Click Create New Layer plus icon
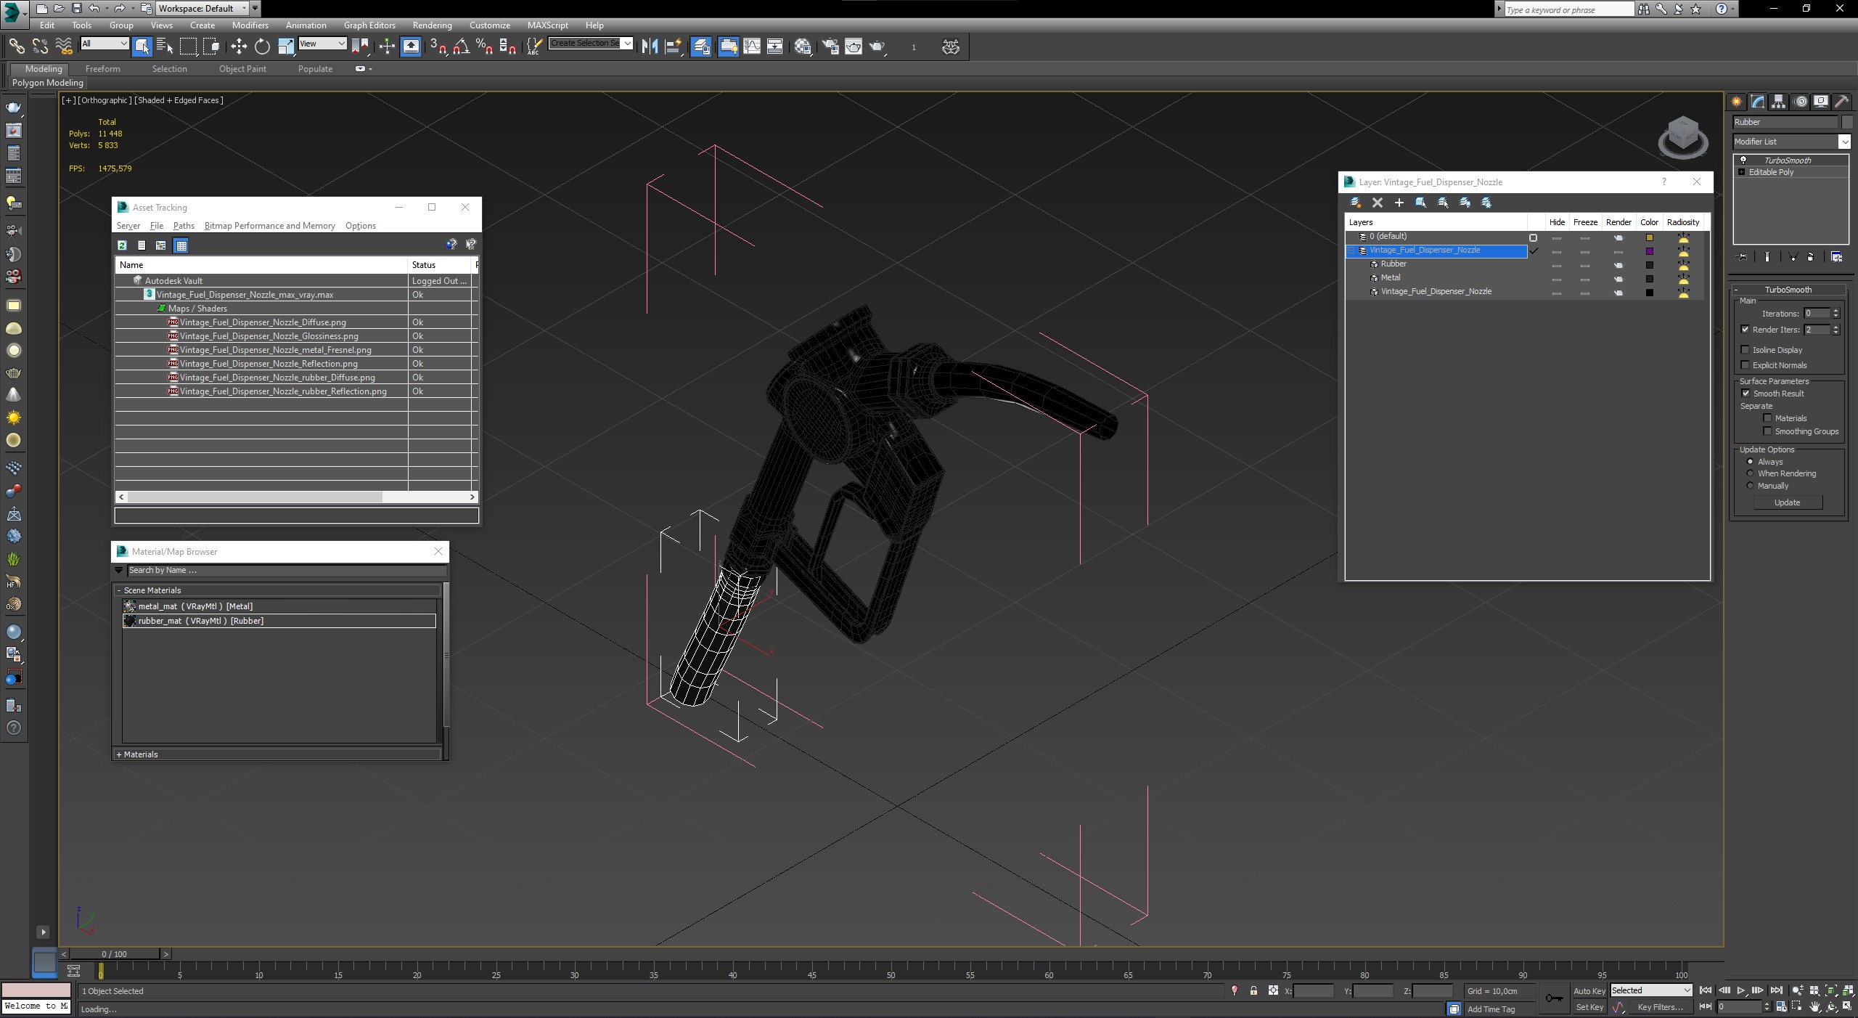This screenshot has width=1858, height=1018. pyautogui.click(x=1399, y=203)
